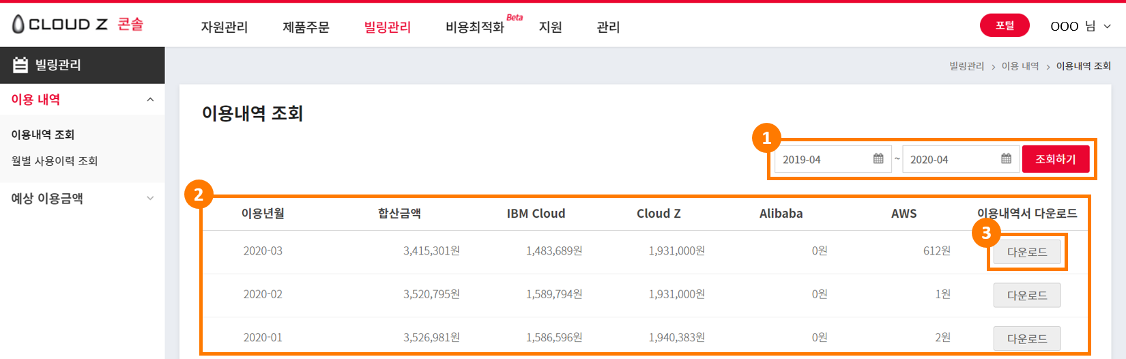Open the OOO 님 user dropdown
1126x359 pixels.
pyautogui.click(x=1081, y=26)
